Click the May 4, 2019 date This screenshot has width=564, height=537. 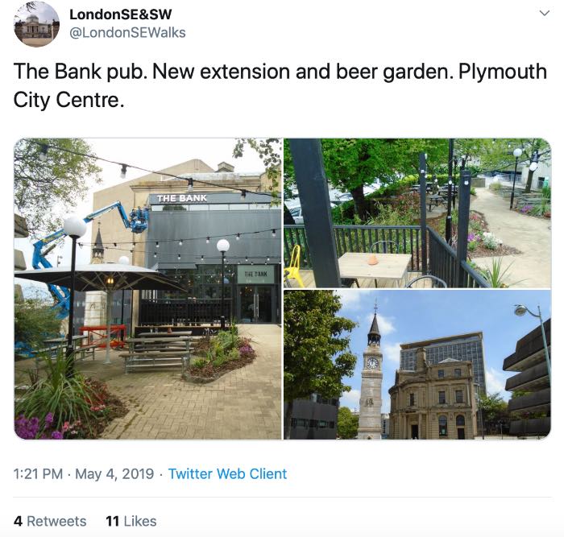(114, 473)
